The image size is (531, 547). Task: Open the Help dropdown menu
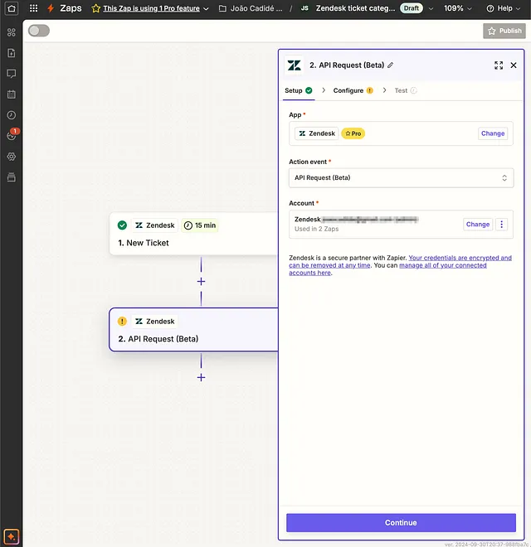[x=504, y=8]
